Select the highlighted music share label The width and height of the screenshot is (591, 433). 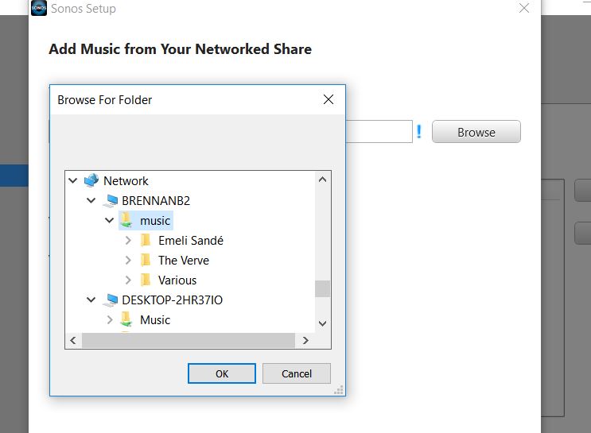(x=155, y=221)
